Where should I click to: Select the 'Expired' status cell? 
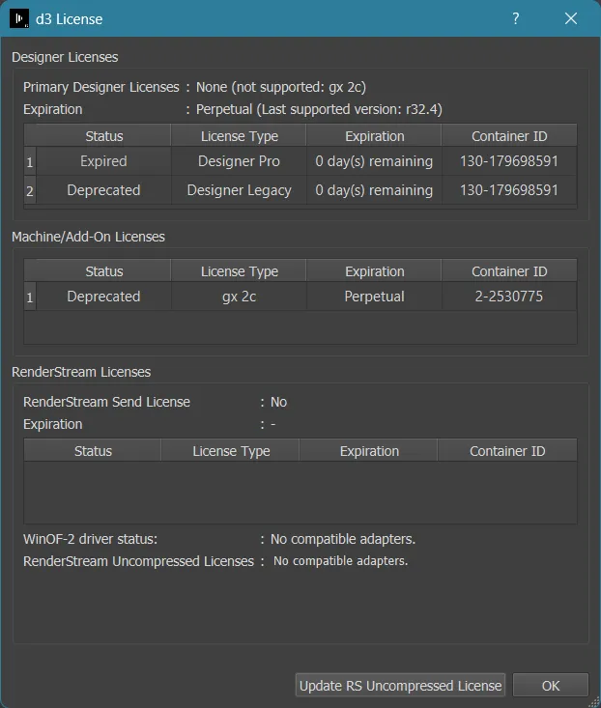tap(103, 161)
